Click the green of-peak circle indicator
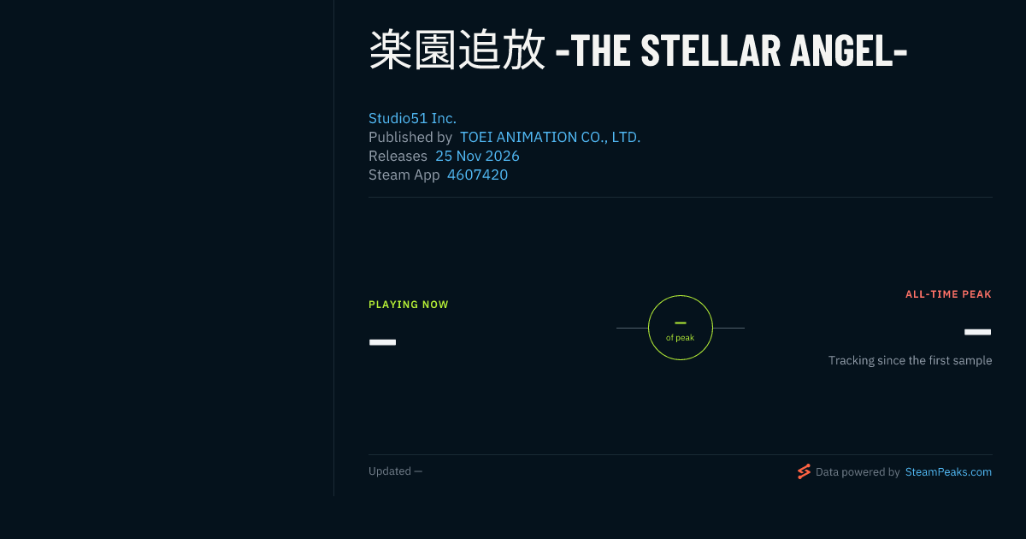The height and width of the screenshot is (539, 1026). tap(681, 328)
